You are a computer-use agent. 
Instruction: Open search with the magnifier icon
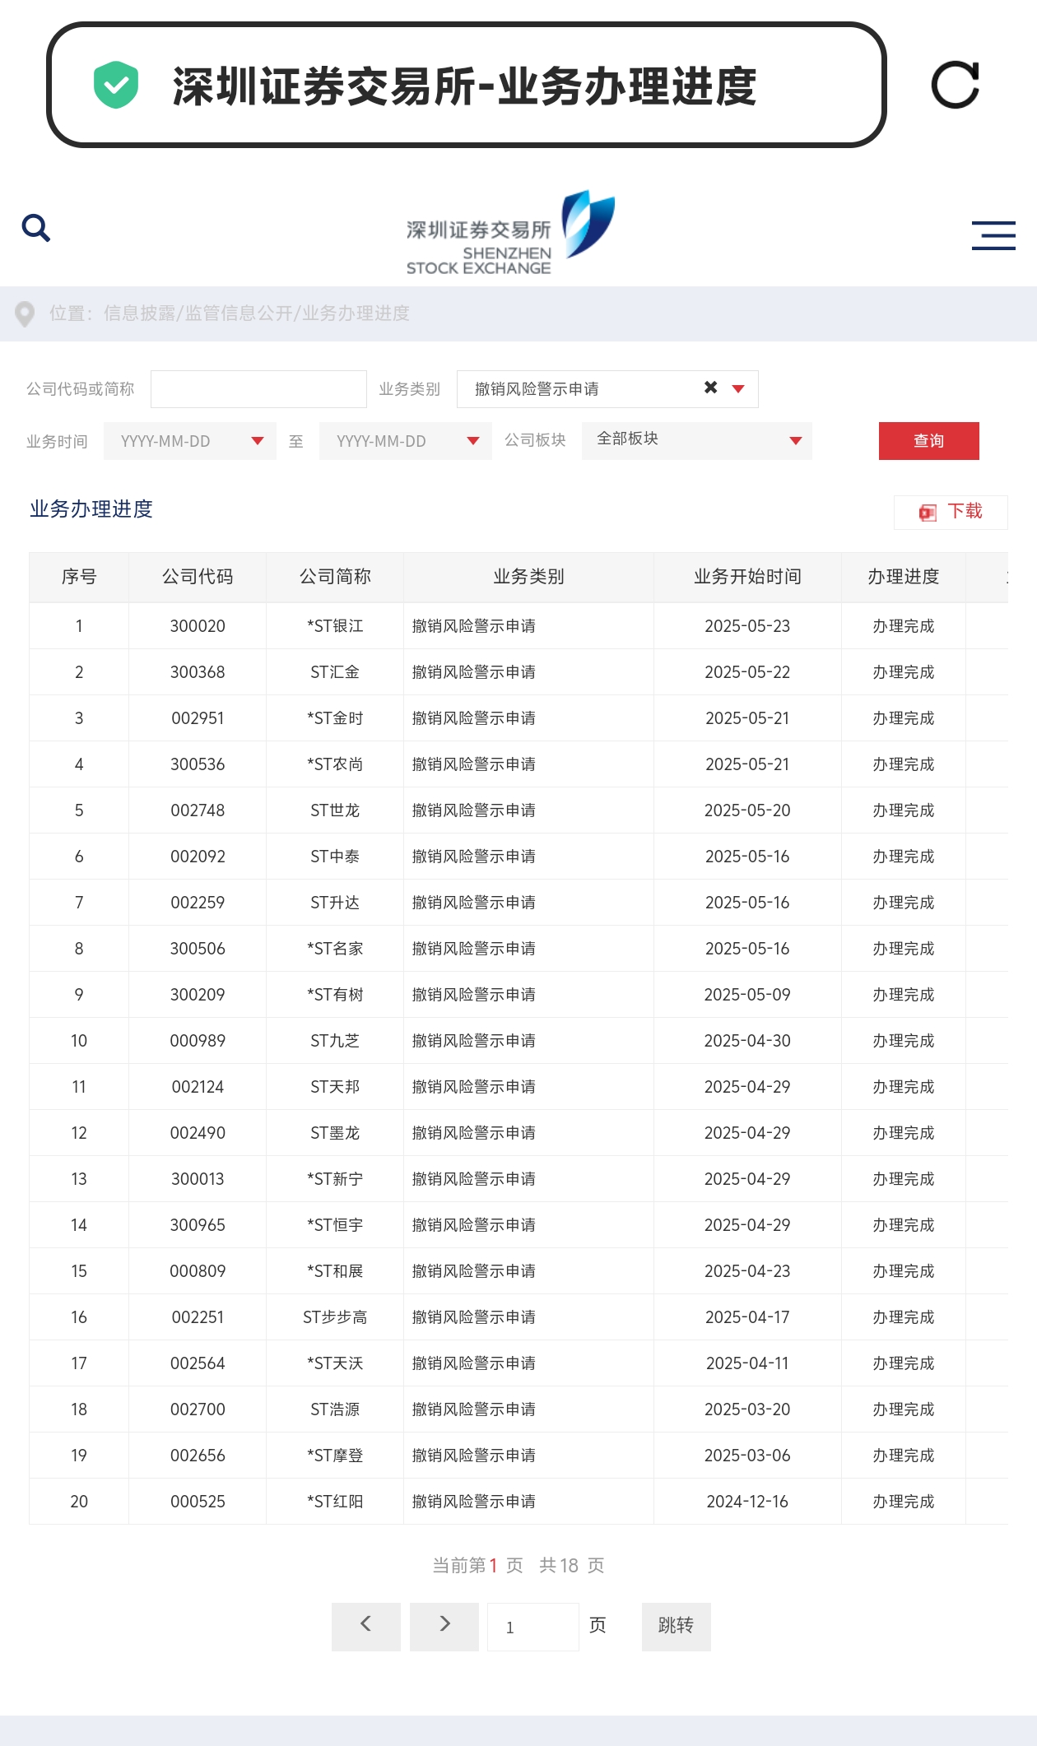(x=36, y=228)
